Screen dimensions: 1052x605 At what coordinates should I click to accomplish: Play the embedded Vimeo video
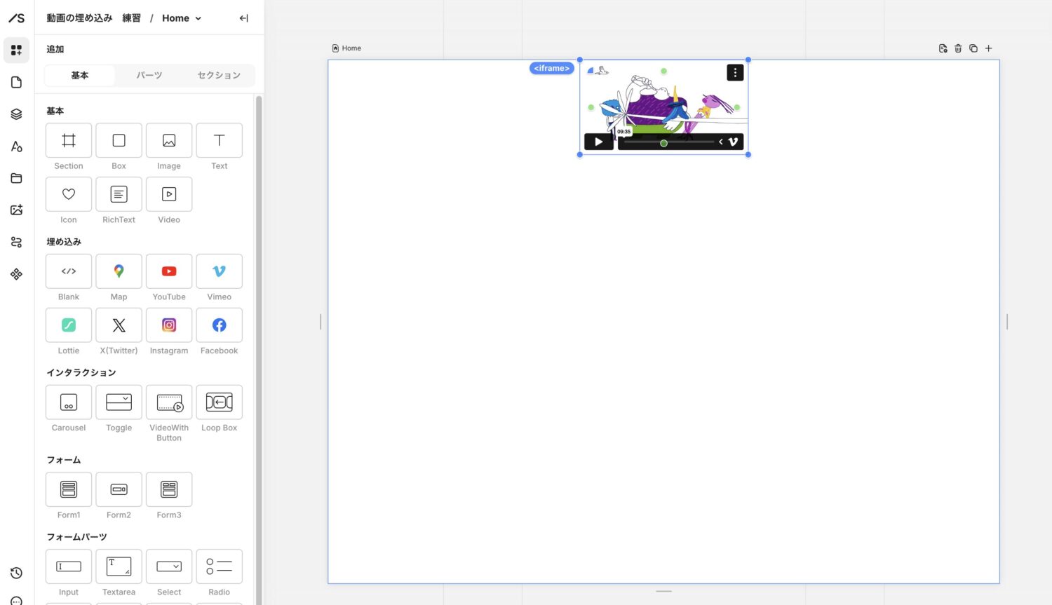[x=598, y=142]
